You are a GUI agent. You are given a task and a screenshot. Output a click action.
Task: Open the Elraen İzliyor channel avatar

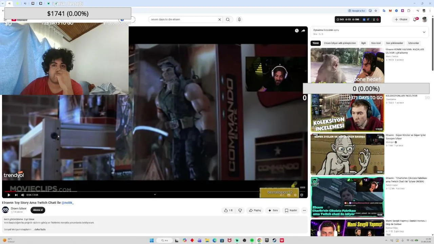pyautogui.click(x=5, y=210)
